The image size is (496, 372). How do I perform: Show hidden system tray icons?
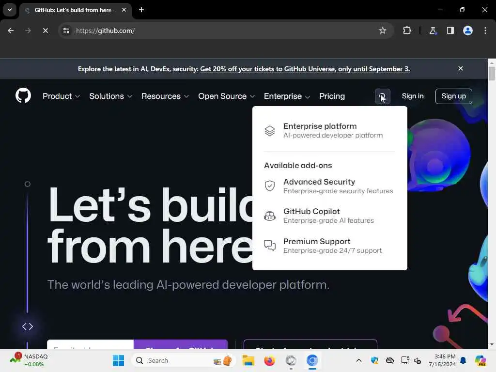coord(359,360)
